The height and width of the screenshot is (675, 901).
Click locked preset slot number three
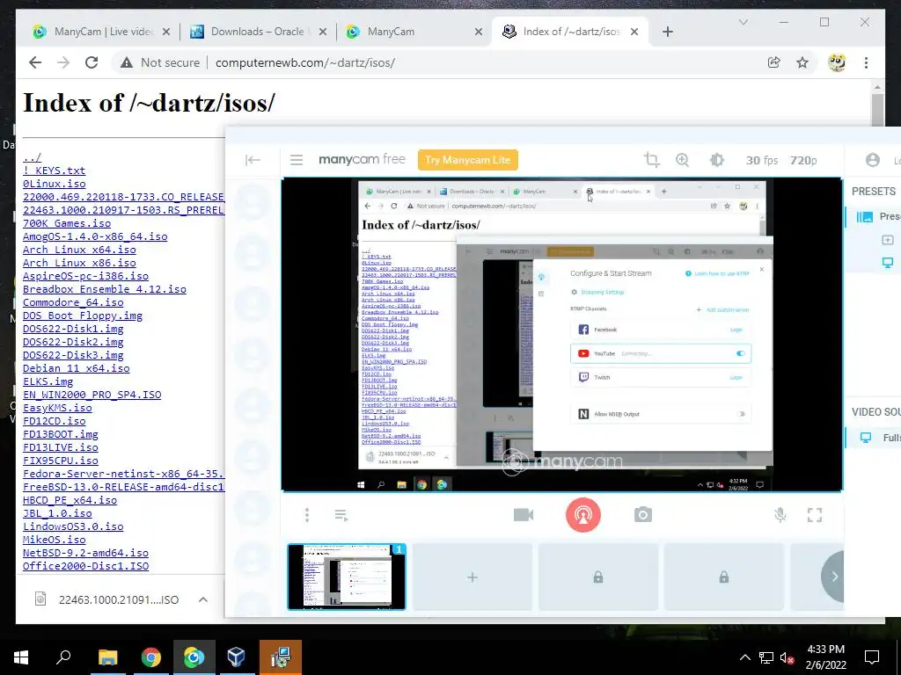click(x=598, y=577)
